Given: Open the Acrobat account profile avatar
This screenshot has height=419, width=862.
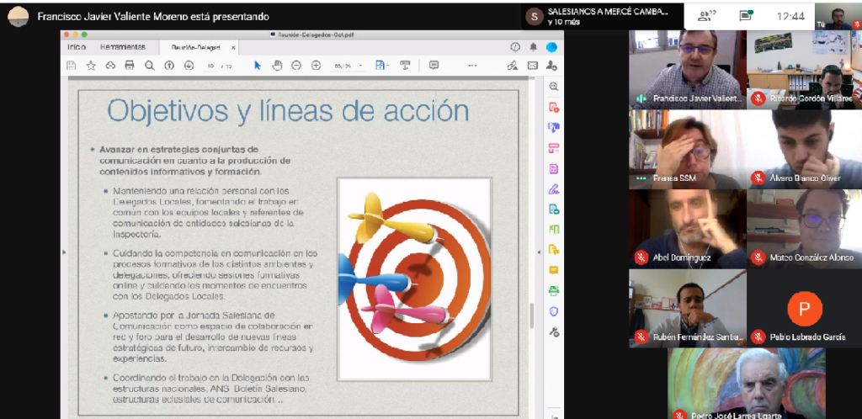Looking at the screenshot, I should (552, 47).
